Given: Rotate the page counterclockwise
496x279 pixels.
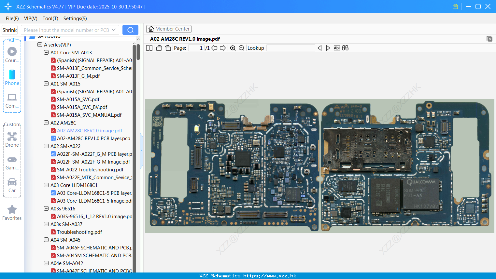Looking at the screenshot, I should pyautogui.click(x=159, y=48).
